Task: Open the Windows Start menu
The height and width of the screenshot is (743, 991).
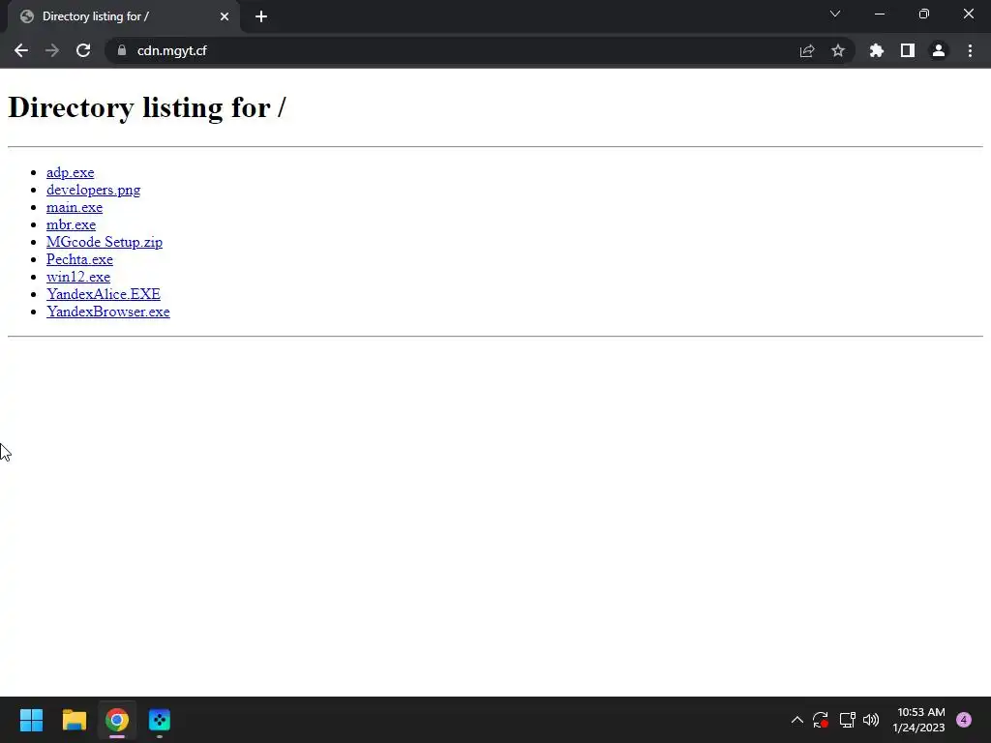Action: pos(31,720)
